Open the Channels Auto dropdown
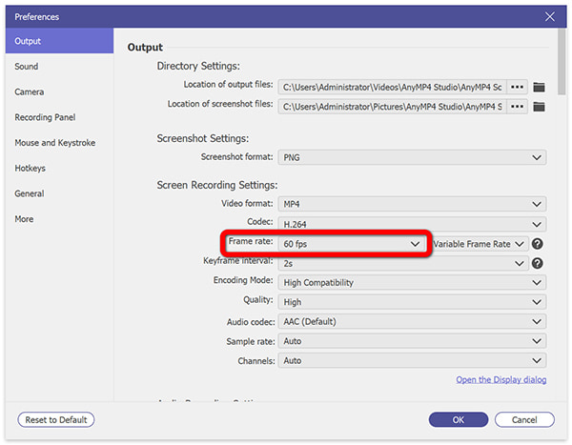The height and width of the screenshot is (445, 572). [x=412, y=361]
